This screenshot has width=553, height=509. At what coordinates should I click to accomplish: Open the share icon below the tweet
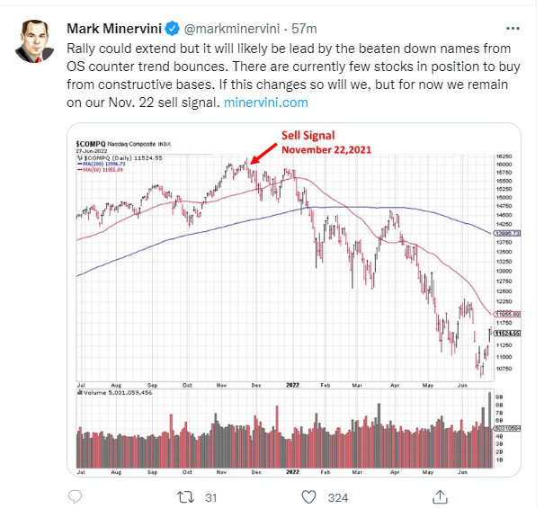pos(441,496)
